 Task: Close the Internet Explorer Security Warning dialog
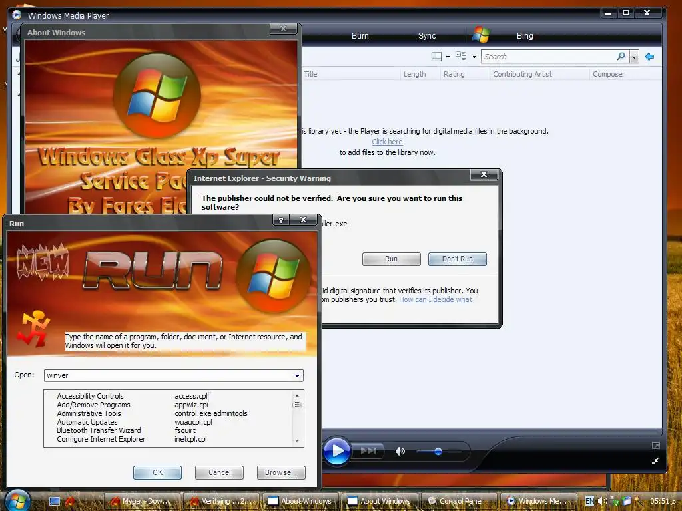pos(484,174)
